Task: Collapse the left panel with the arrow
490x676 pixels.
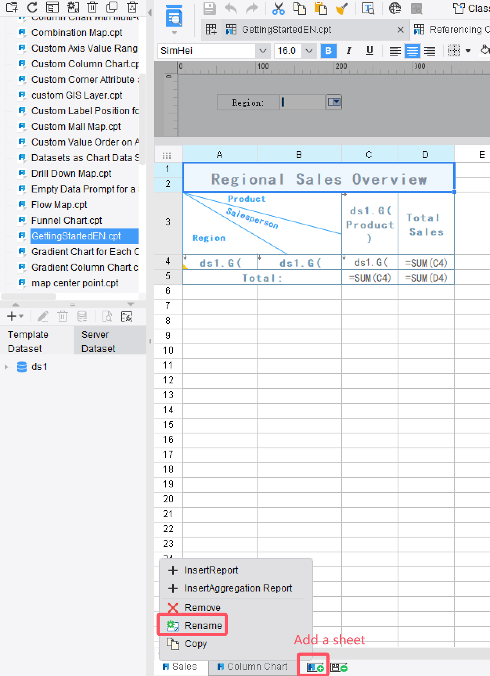Action: [150, 13]
